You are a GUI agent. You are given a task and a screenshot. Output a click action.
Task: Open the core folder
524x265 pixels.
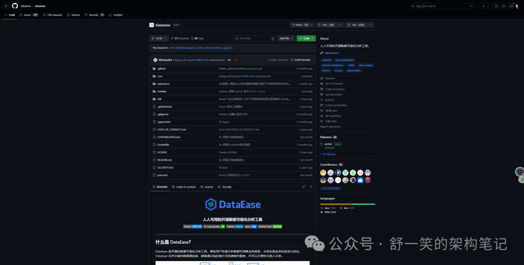tap(160, 76)
